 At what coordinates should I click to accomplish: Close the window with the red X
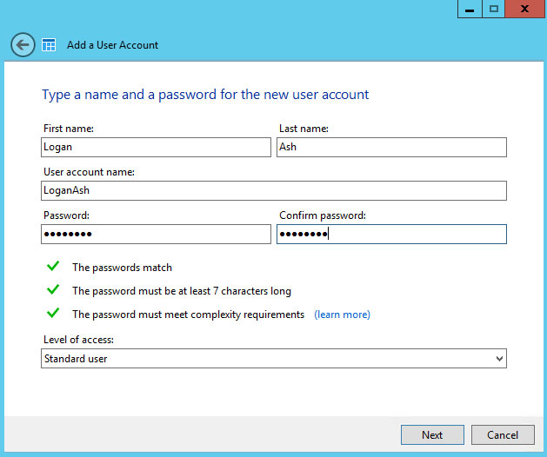[x=524, y=9]
